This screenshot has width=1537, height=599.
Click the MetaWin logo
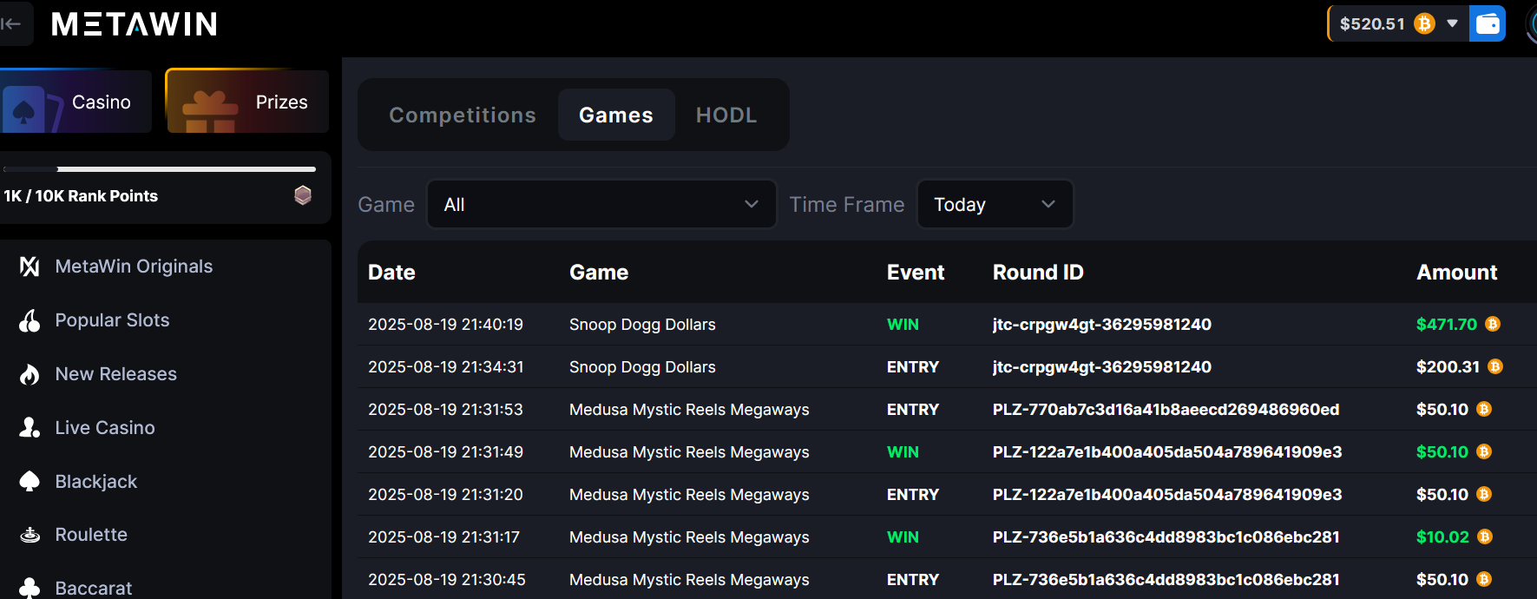coord(135,23)
